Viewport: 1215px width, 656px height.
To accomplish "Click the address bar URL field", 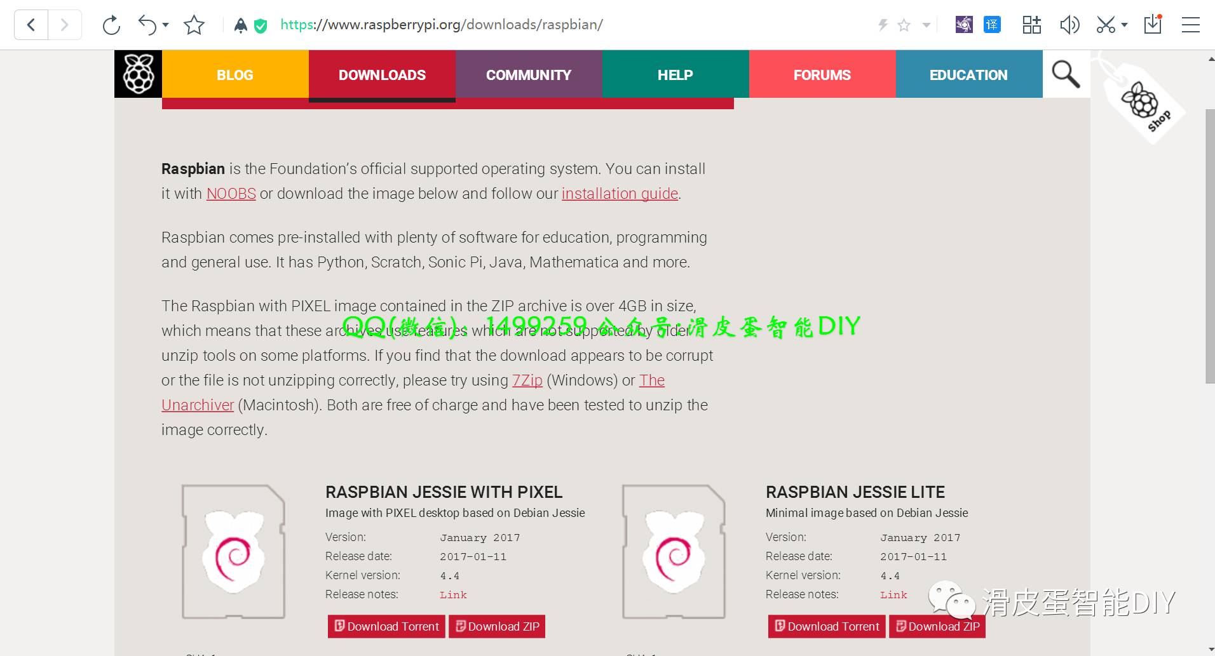I will [442, 25].
